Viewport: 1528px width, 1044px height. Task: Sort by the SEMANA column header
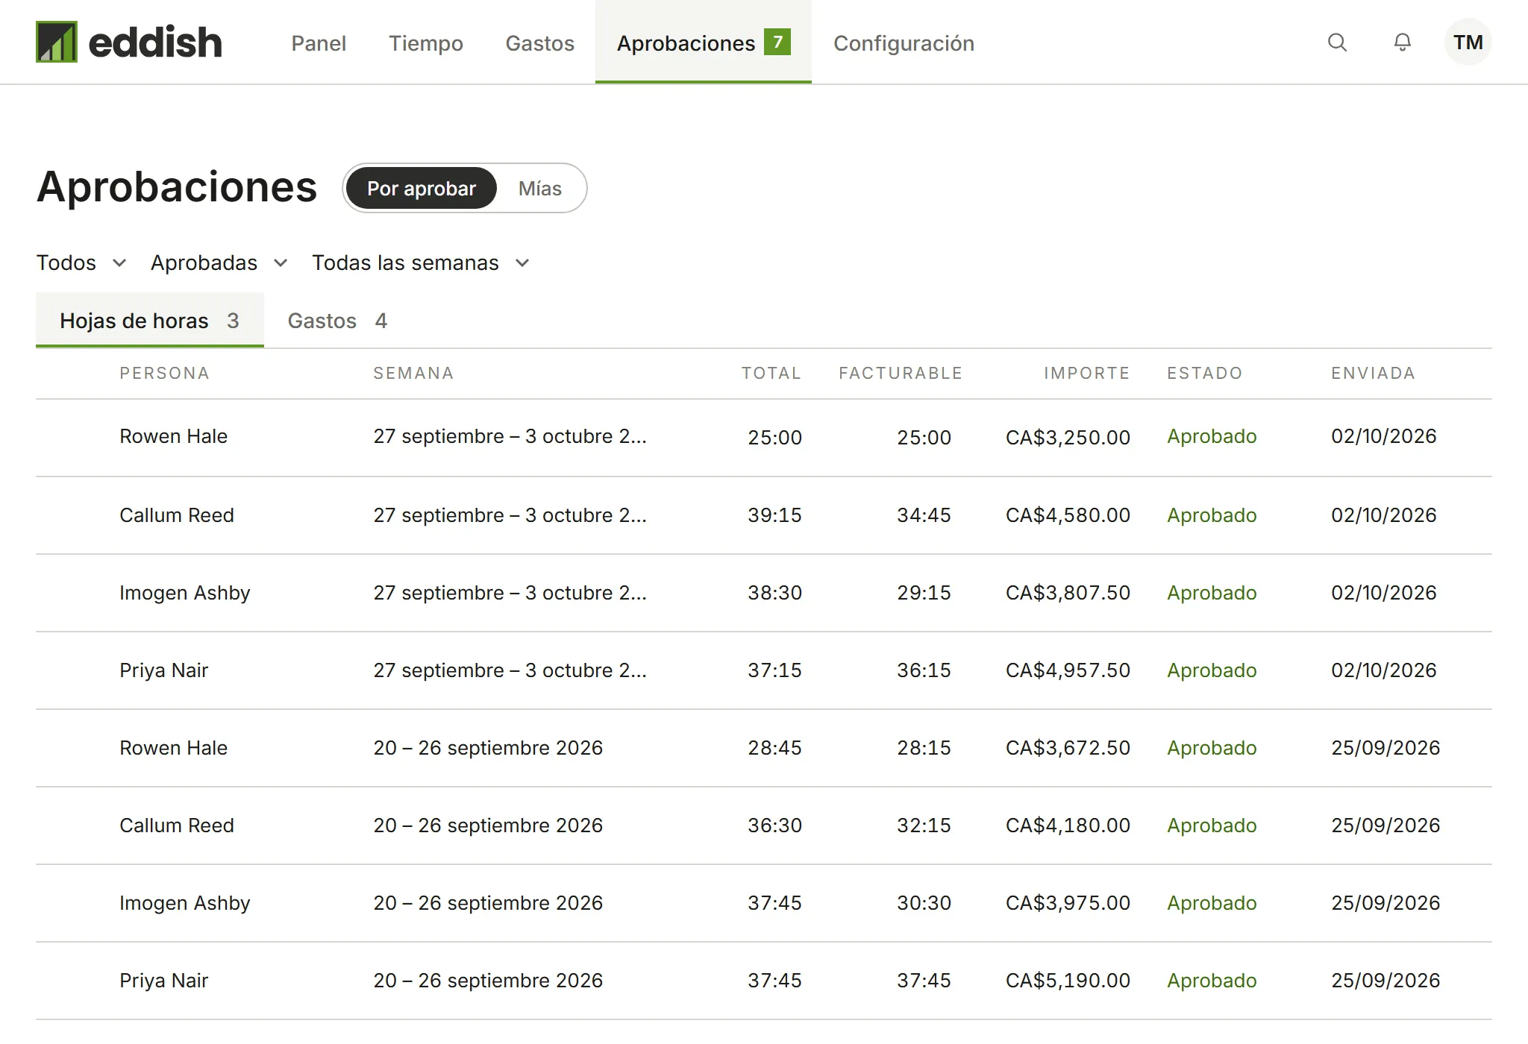pos(413,373)
